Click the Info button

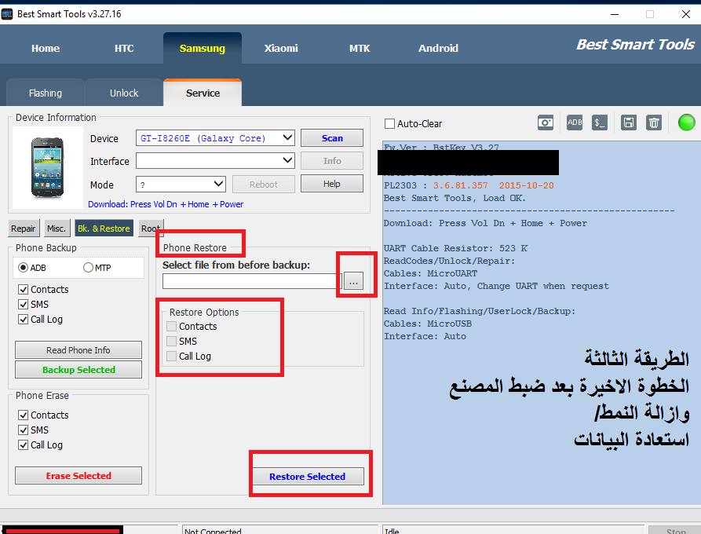[x=332, y=160]
